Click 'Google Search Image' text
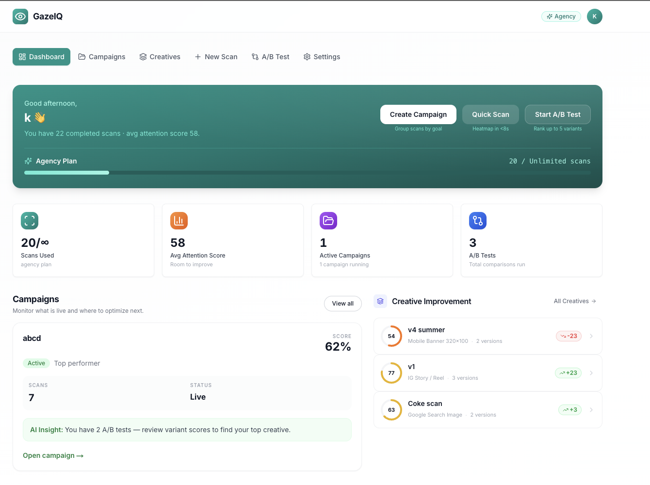The image size is (650, 485). coord(435,415)
